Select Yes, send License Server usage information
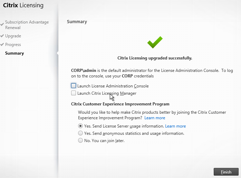Viewport: 241px width, 178px height. [x=80, y=126]
